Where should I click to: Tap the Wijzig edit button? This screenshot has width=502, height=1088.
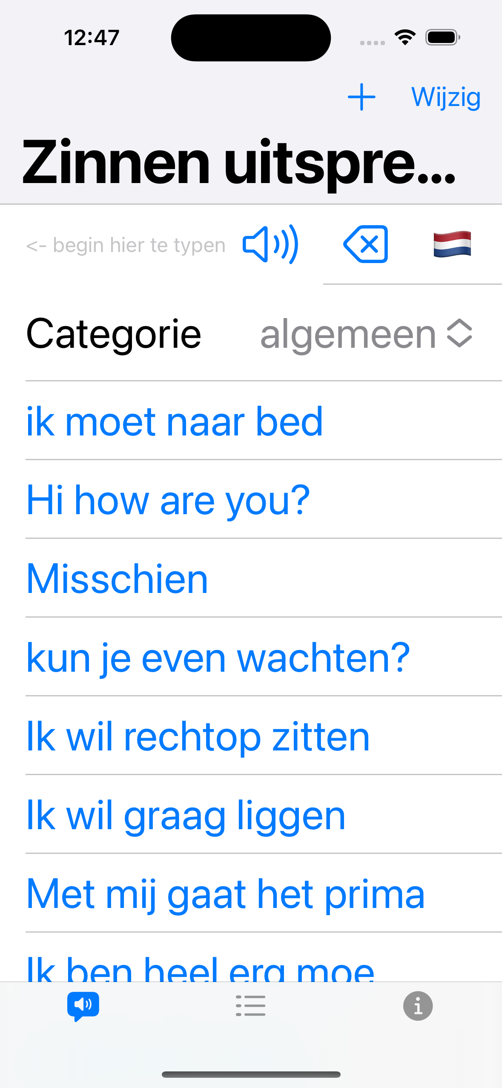pos(446,97)
